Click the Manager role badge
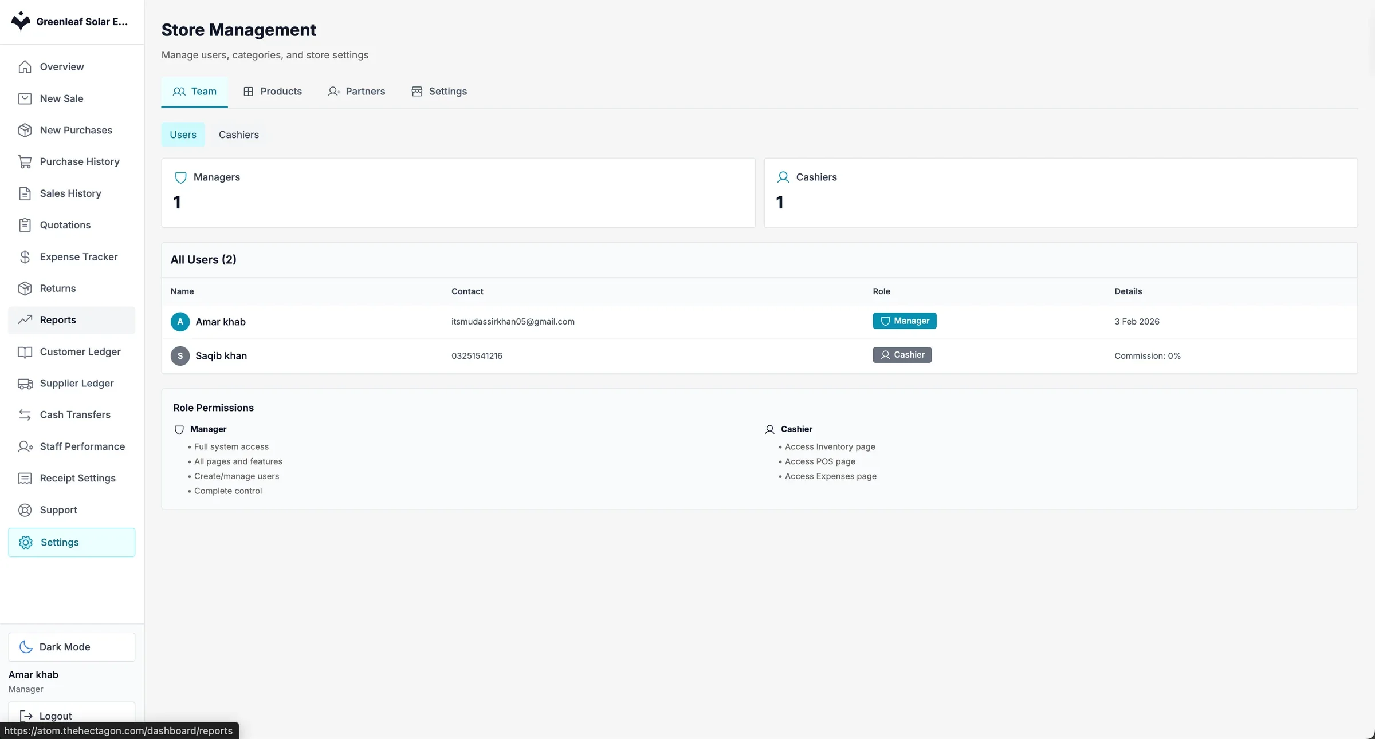Viewport: 1375px width, 739px height. (905, 321)
